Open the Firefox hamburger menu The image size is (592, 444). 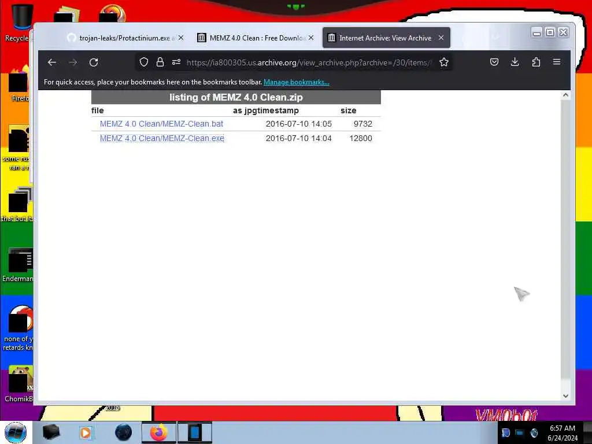tap(557, 62)
